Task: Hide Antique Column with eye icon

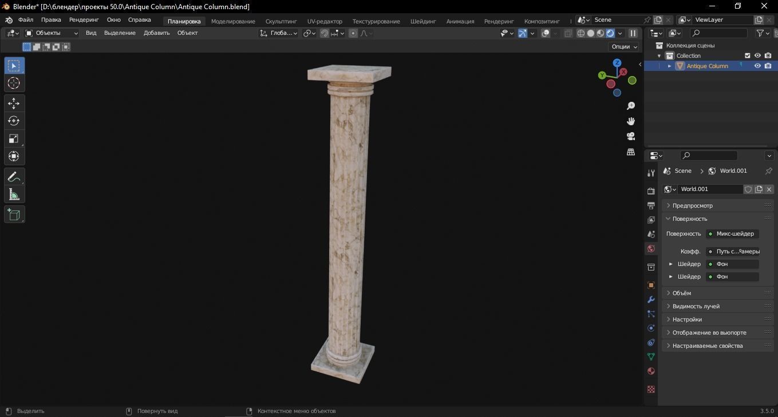Action: (x=757, y=66)
